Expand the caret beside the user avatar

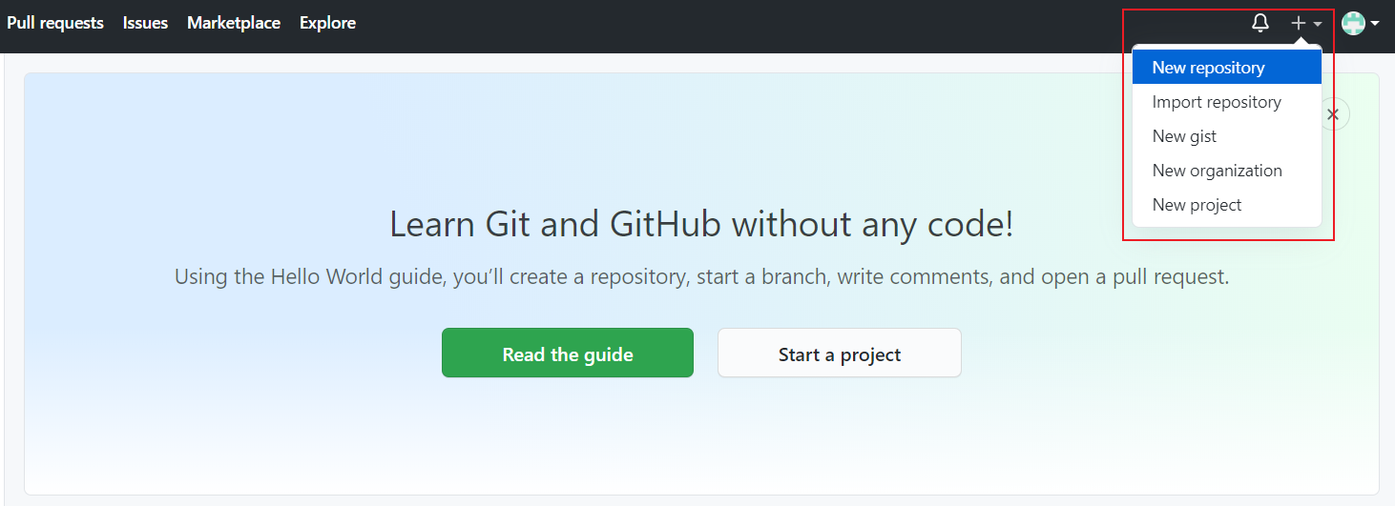coord(1375,24)
